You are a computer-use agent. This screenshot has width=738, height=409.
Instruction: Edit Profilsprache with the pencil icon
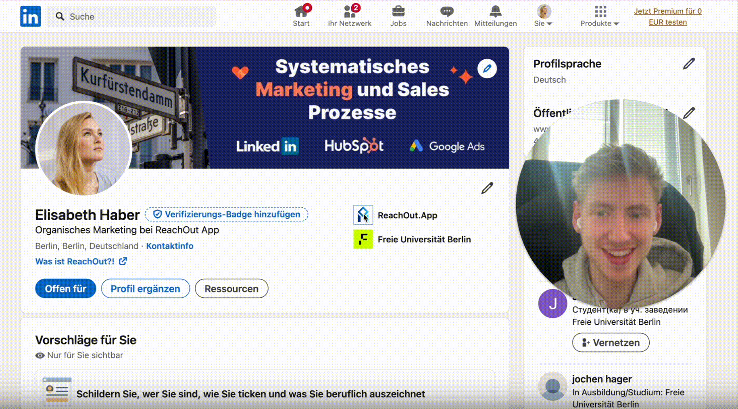tap(689, 64)
